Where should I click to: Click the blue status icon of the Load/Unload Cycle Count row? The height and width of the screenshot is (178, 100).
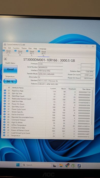(x=4, y=133)
